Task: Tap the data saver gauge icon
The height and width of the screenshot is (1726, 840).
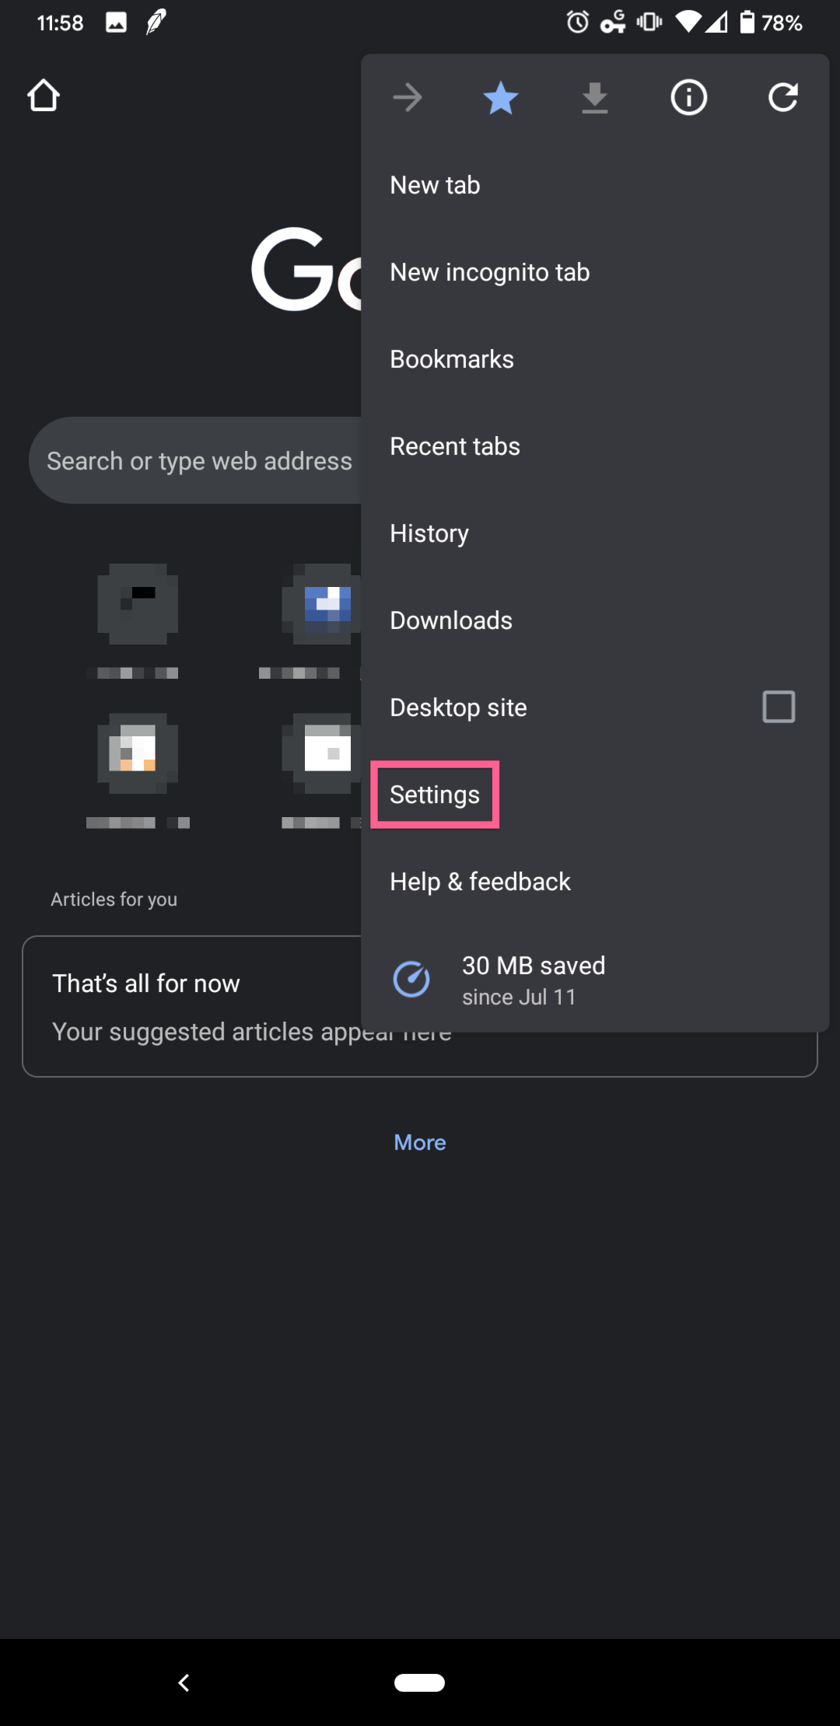Action: point(411,980)
